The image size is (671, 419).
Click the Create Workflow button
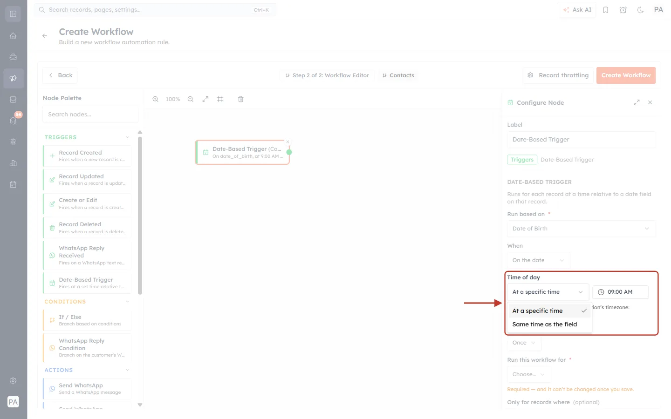[626, 75]
